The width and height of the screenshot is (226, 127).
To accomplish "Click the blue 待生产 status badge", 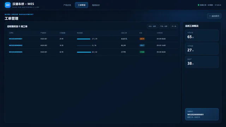I will pyautogui.click(x=142, y=46).
